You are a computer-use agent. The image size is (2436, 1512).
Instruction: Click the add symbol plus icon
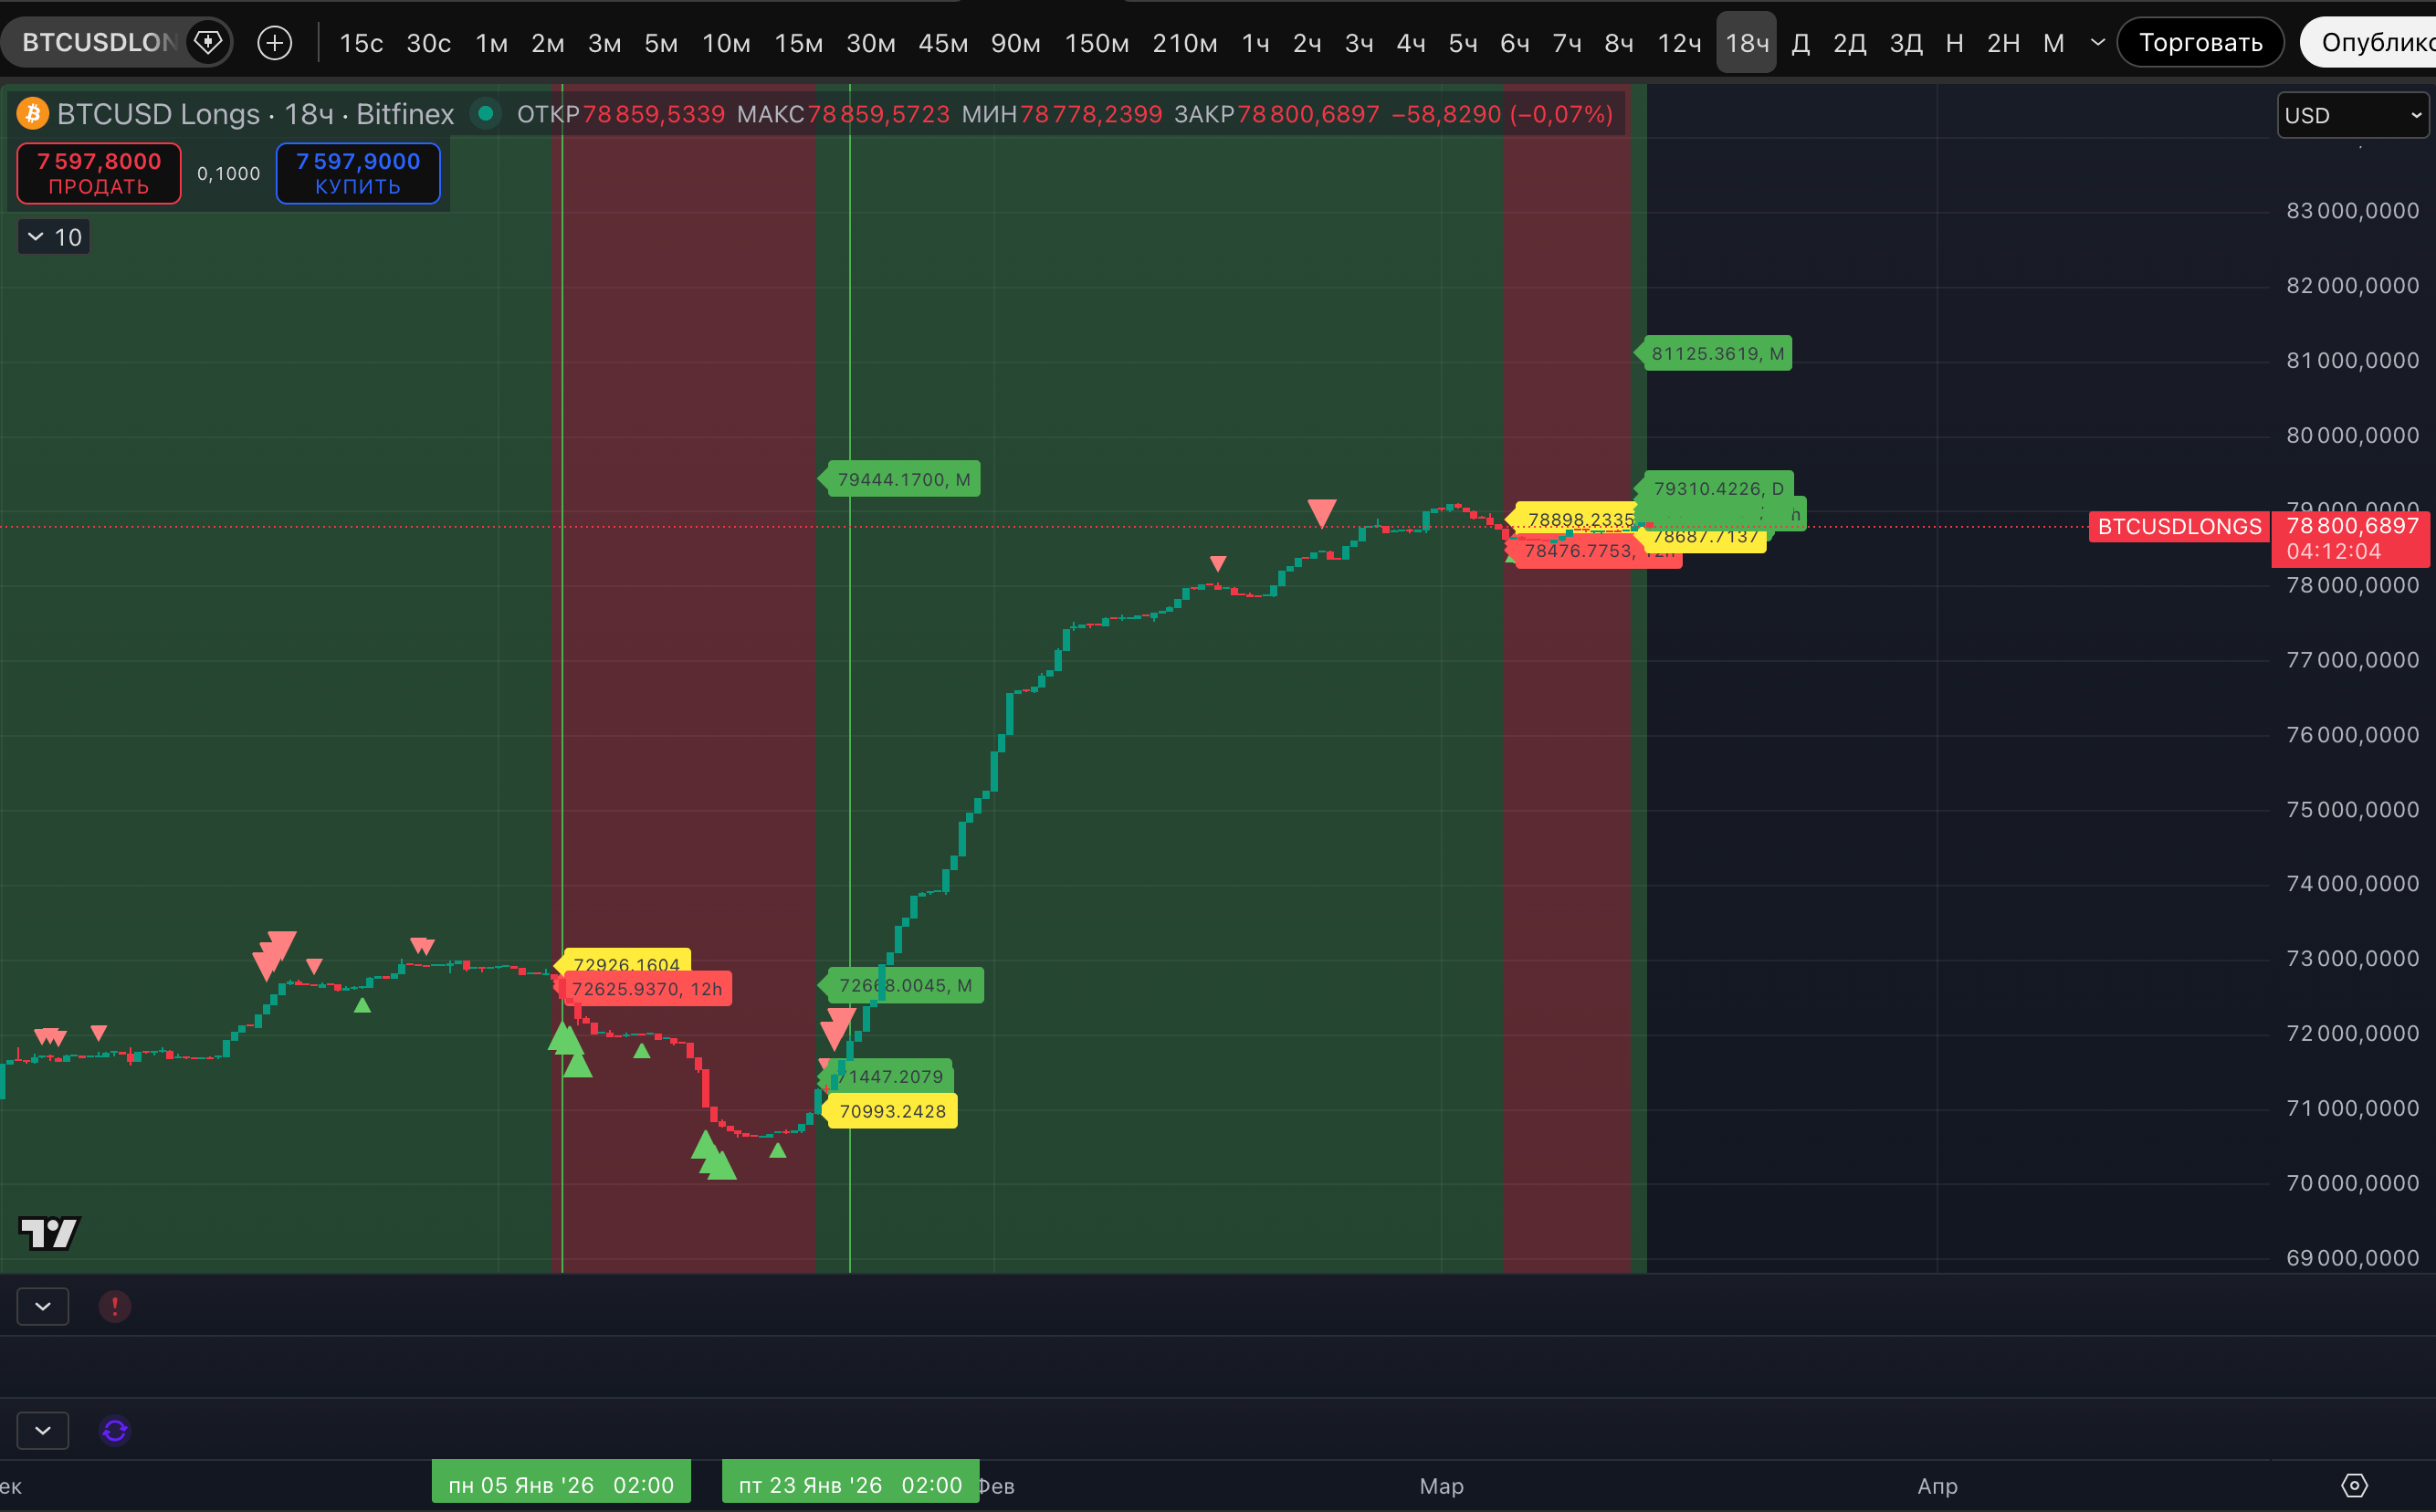coord(274,43)
